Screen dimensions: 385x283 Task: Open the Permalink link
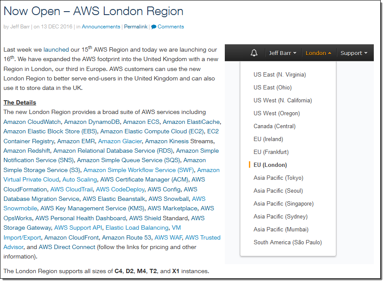(x=136, y=27)
